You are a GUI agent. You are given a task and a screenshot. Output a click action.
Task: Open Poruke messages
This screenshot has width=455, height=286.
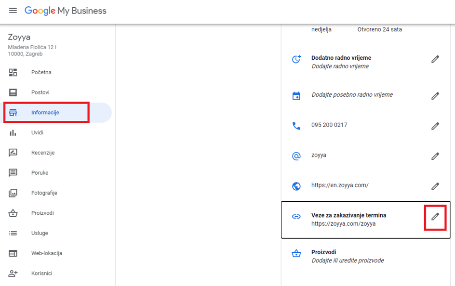[x=40, y=173]
